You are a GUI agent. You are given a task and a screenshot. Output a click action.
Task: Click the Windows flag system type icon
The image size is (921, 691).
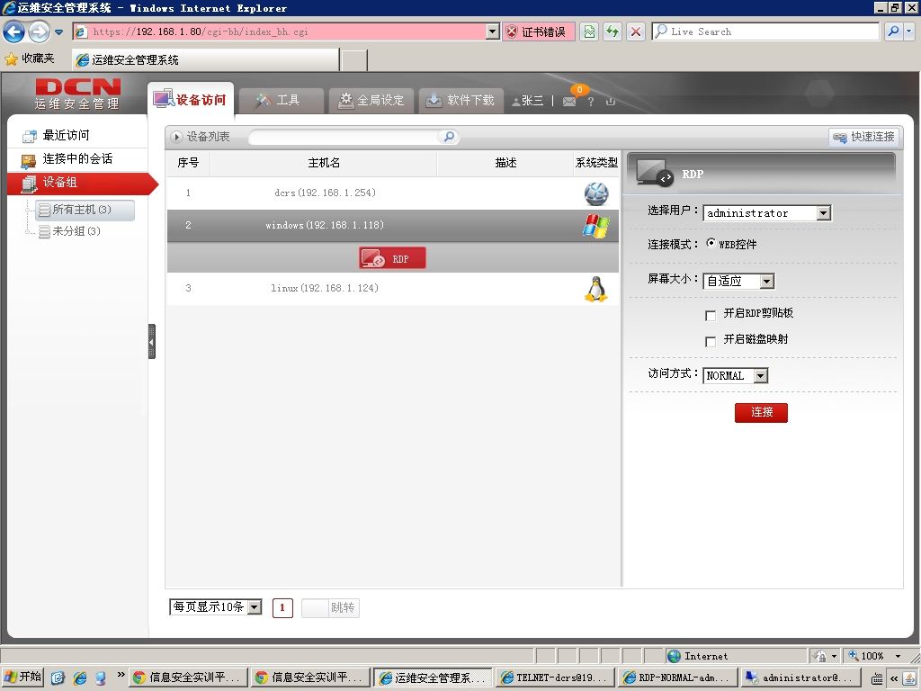(596, 226)
